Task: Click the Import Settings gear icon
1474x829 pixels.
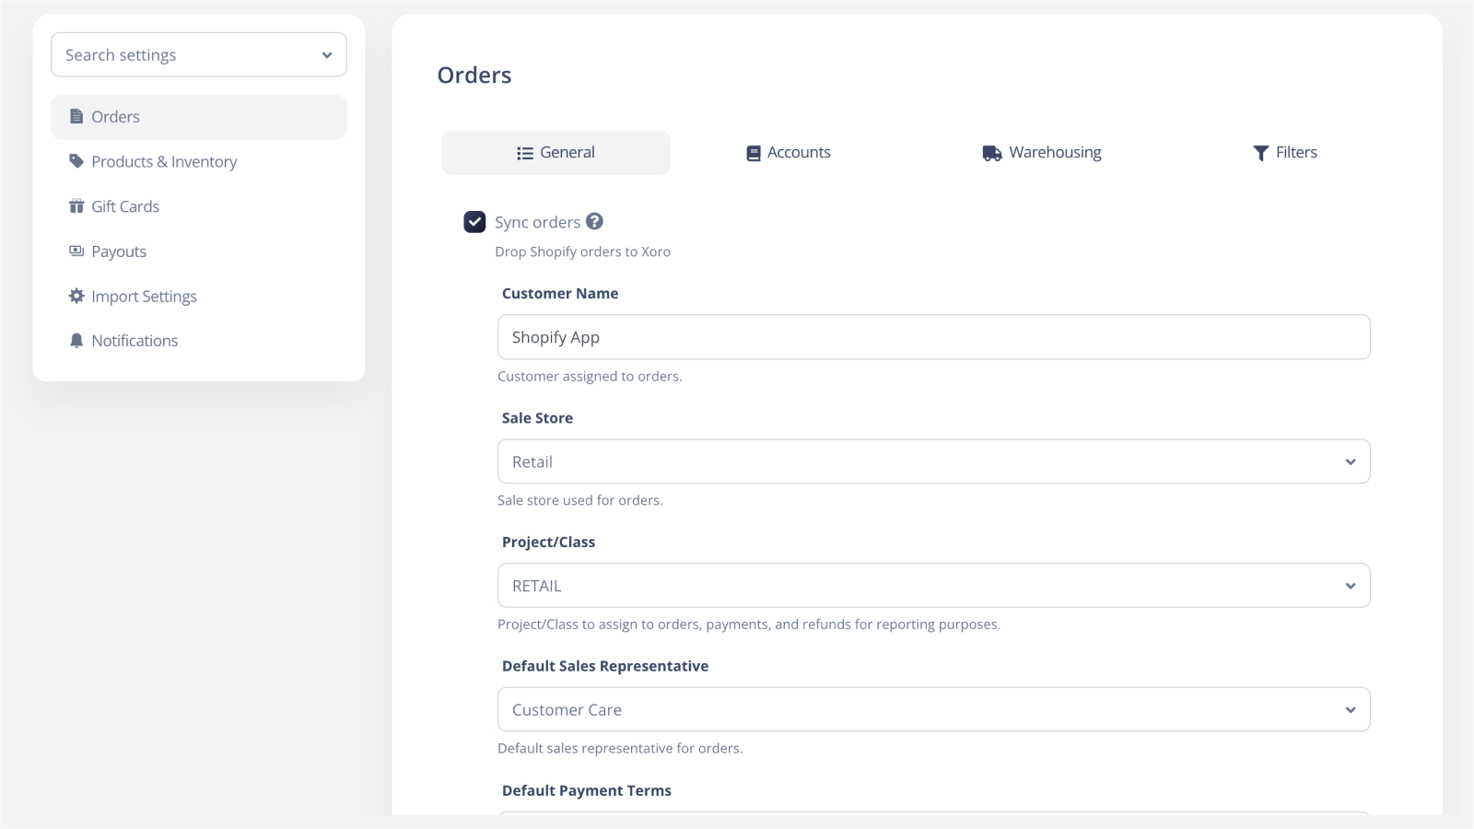Action: click(76, 296)
